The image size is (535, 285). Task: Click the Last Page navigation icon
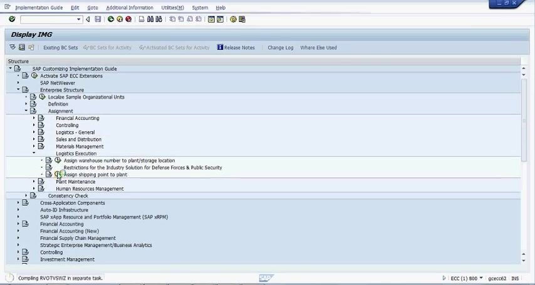coord(198,19)
